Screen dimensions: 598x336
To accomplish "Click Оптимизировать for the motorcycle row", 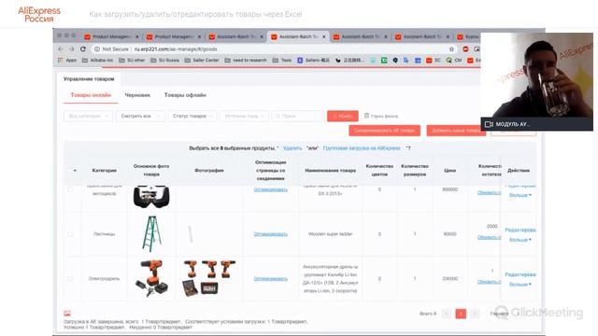I will coord(270,189).
